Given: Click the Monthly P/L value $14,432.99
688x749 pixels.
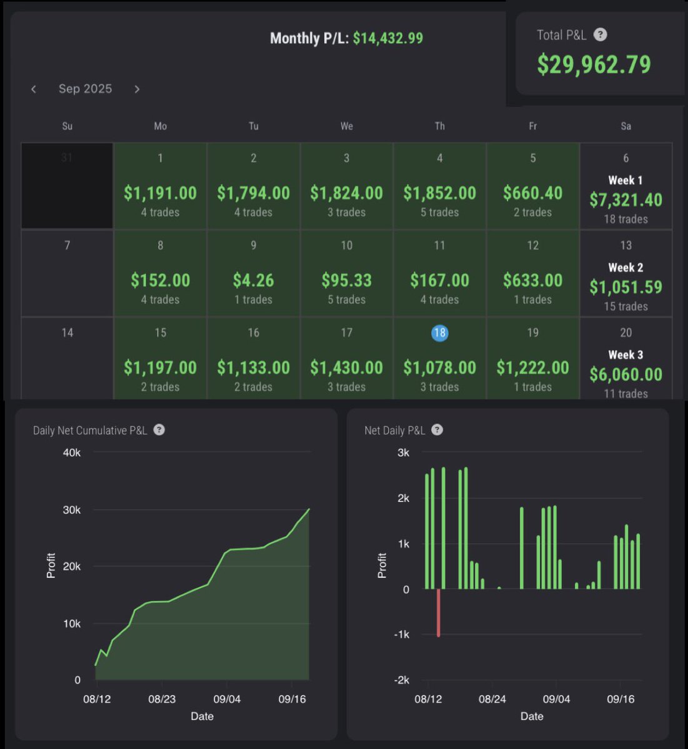Looking at the screenshot, I should pos(388,38).
